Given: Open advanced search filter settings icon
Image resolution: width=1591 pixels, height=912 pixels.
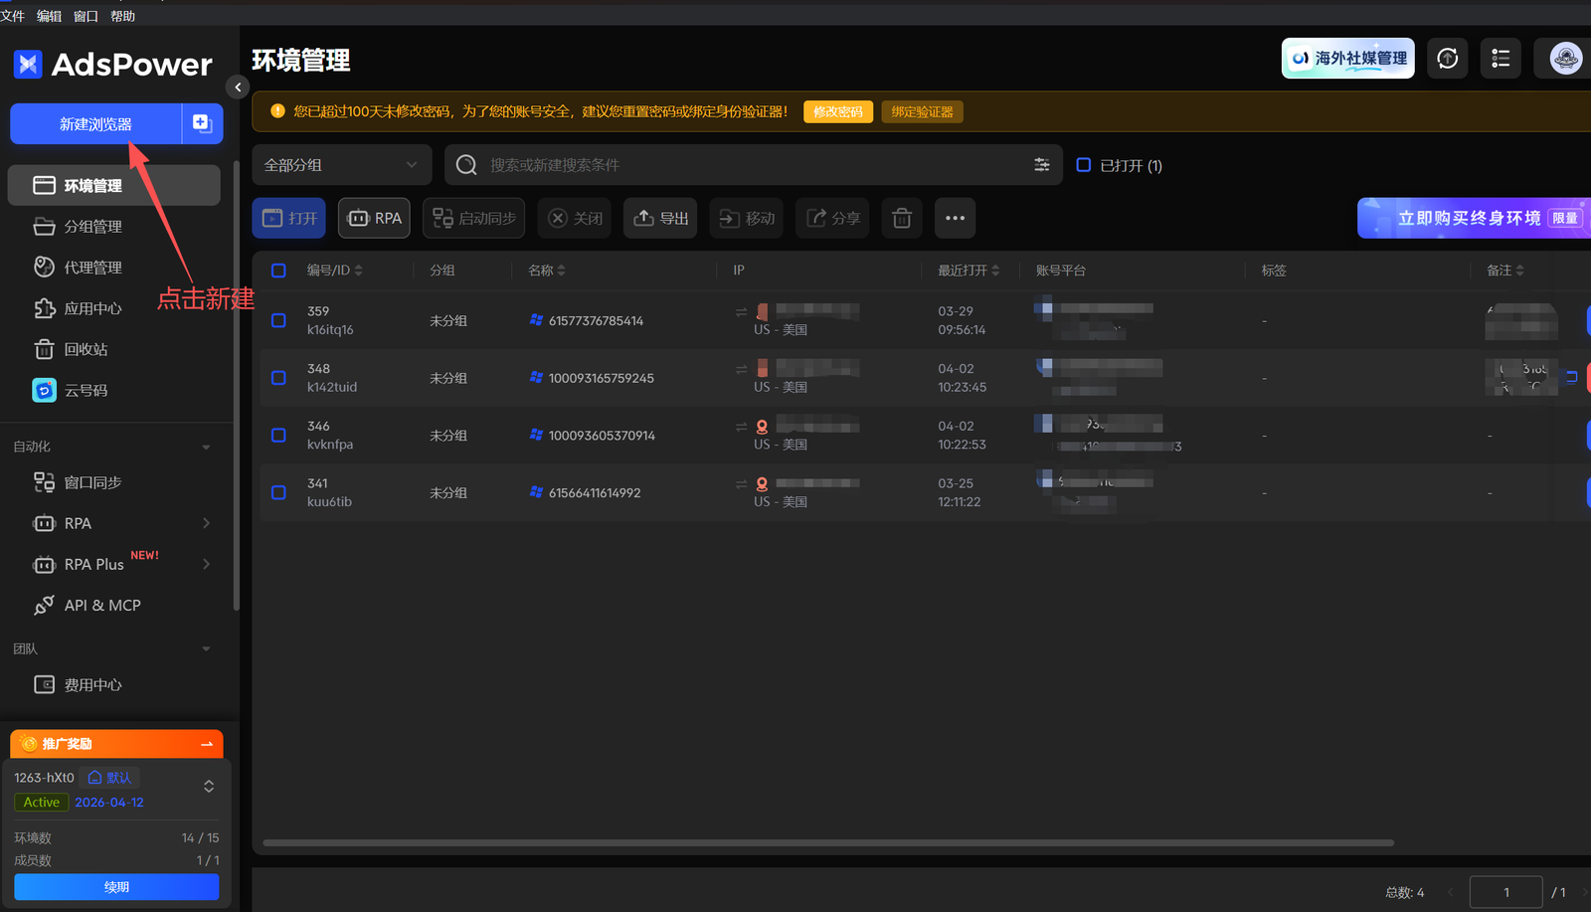Looking at the screenshot, I should [x=1042, y=165].
